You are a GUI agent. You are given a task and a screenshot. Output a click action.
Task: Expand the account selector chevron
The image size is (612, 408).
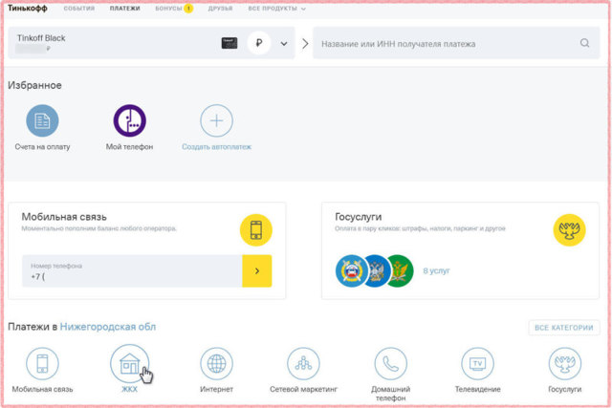tap(284, 43)
